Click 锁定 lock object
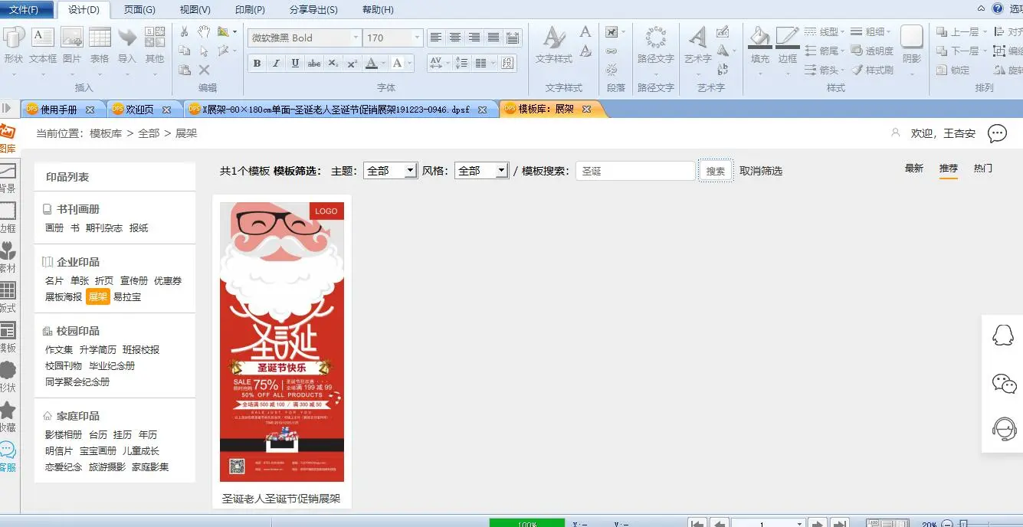 pyautogui.click(x=953, y=70)
